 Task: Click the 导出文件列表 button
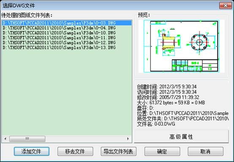[119, 151]
